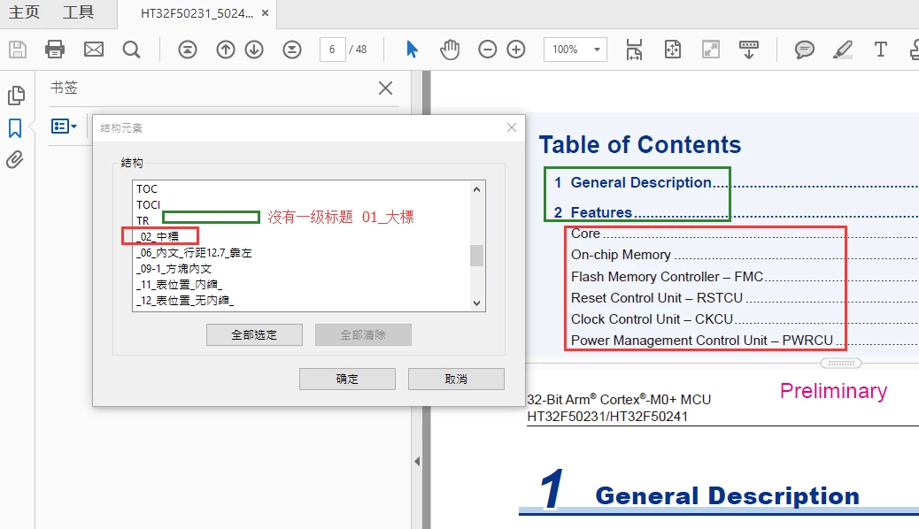Select the HT32F50231_5024 document tab
Viewport: 919px width, 529px height.
[197, 13]
